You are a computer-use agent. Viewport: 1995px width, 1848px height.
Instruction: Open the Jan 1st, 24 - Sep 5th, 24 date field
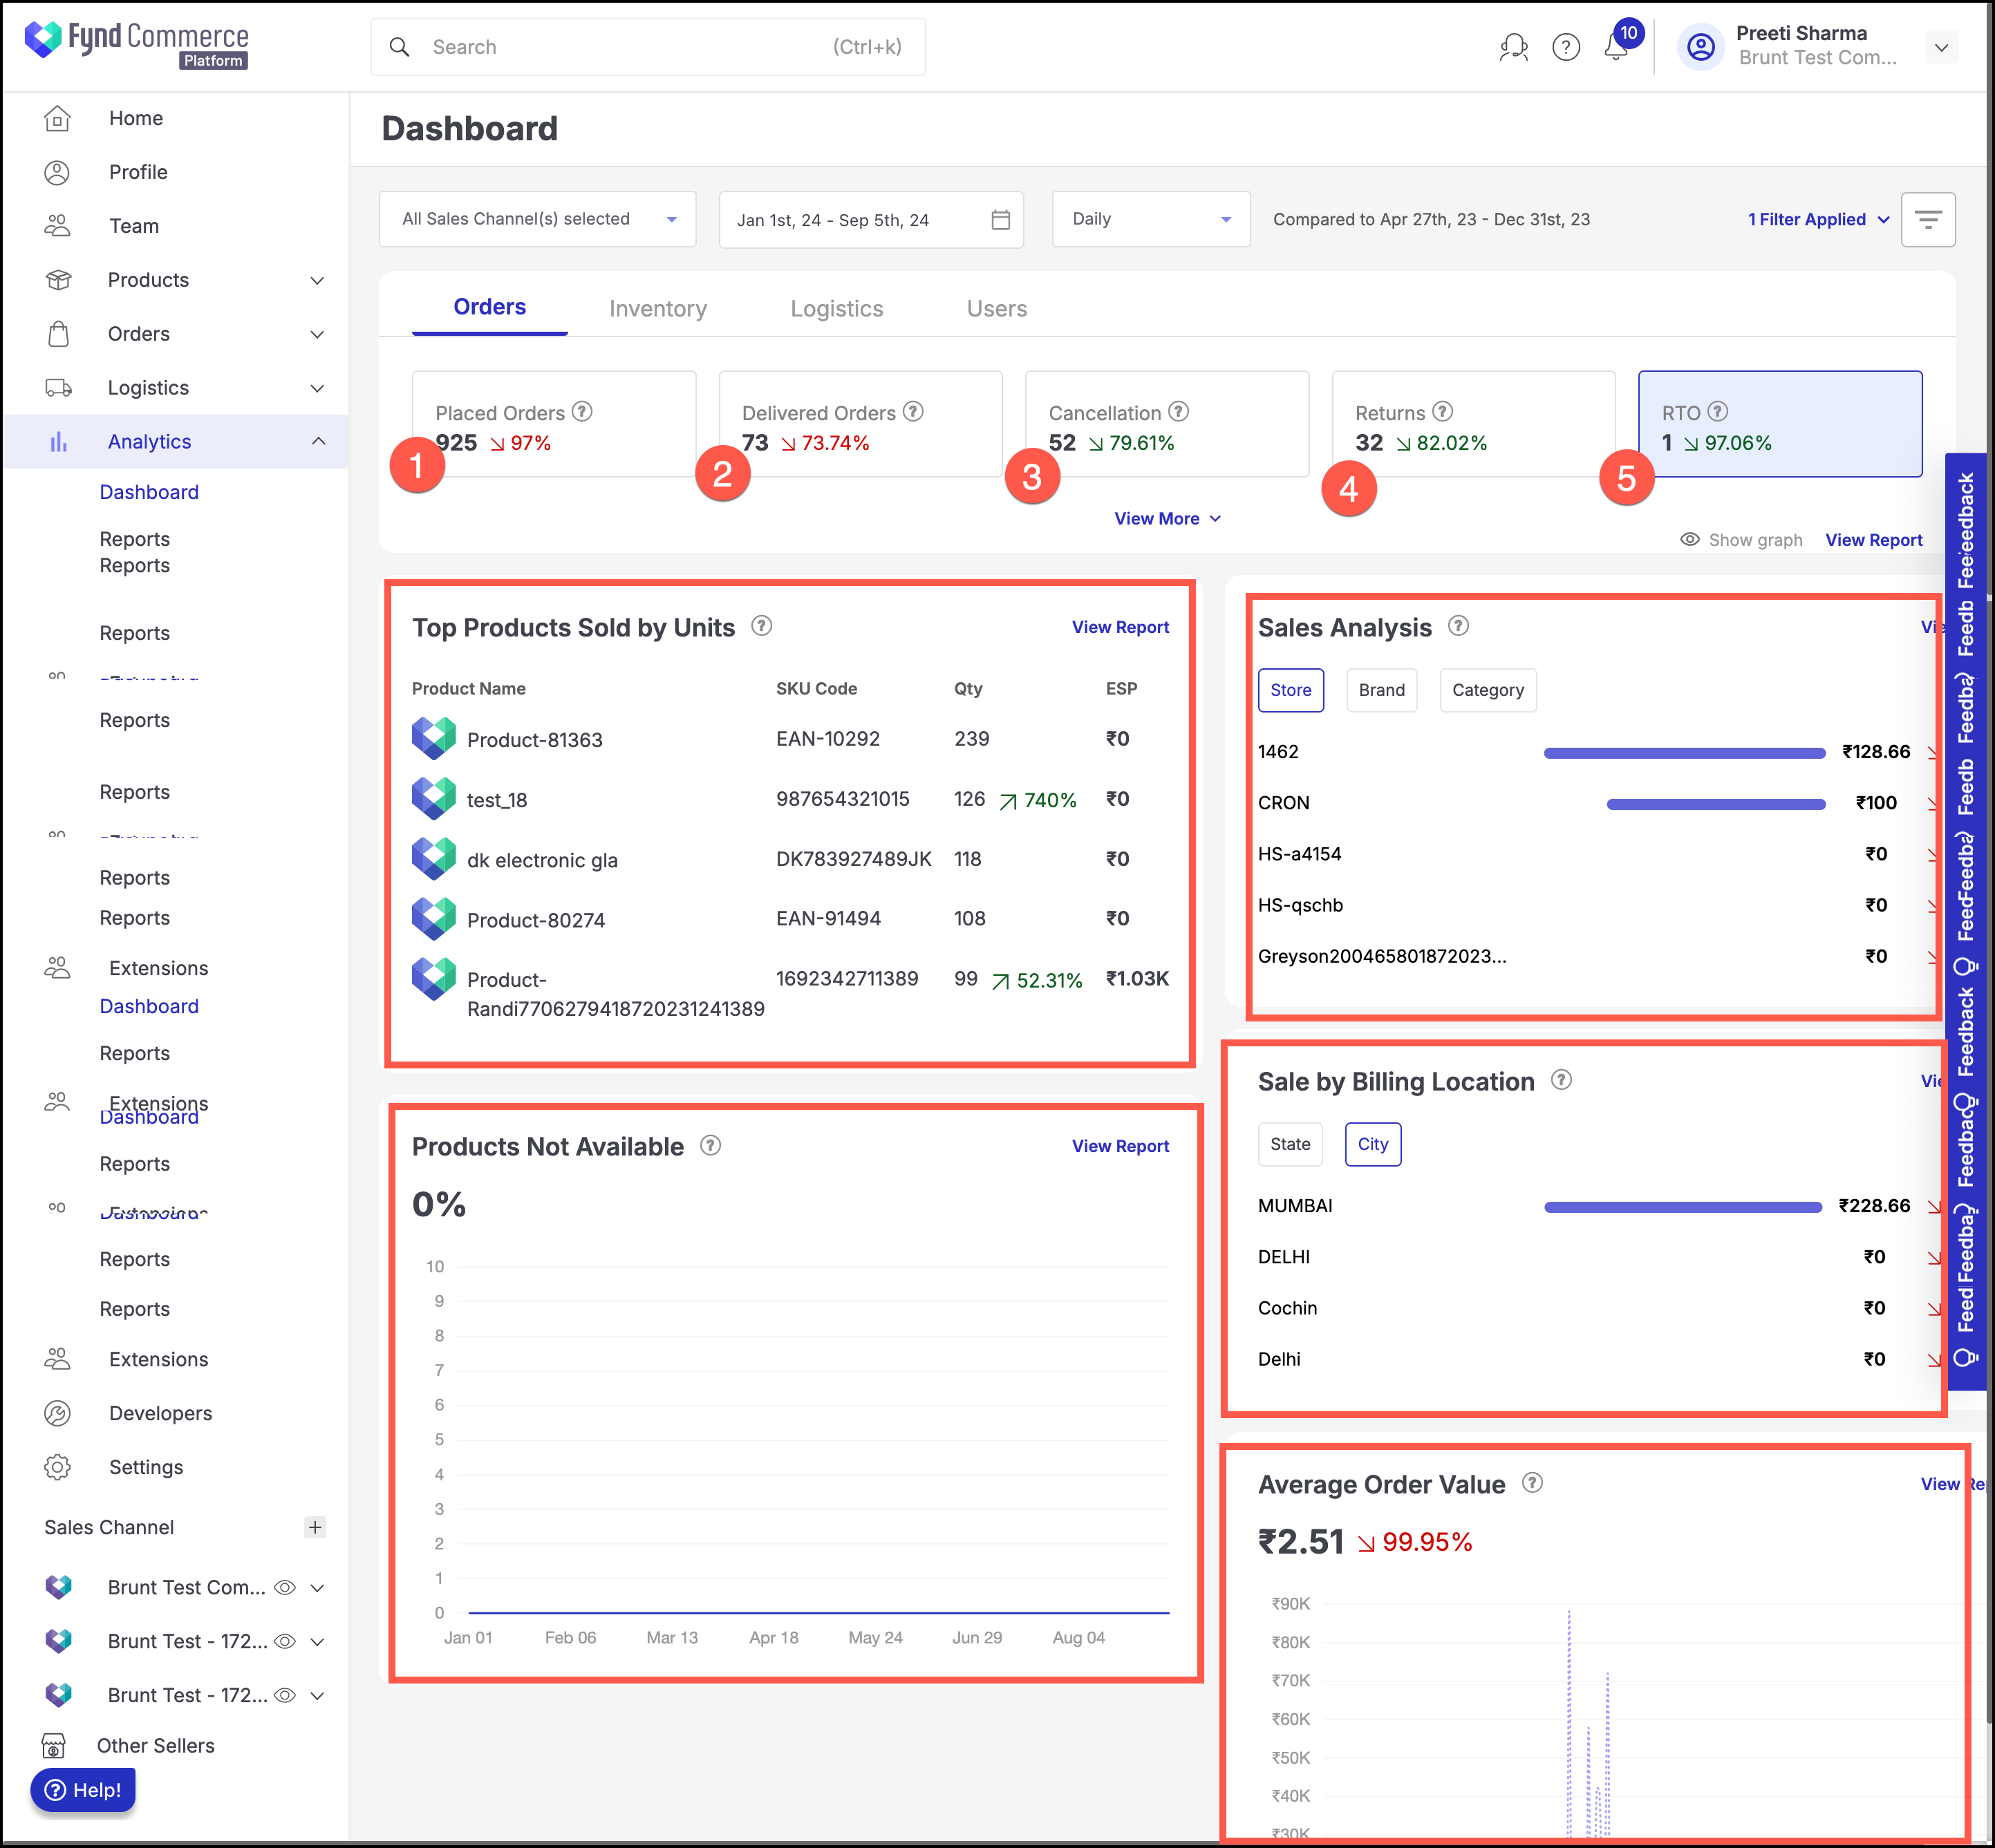(x=871, y=220)
